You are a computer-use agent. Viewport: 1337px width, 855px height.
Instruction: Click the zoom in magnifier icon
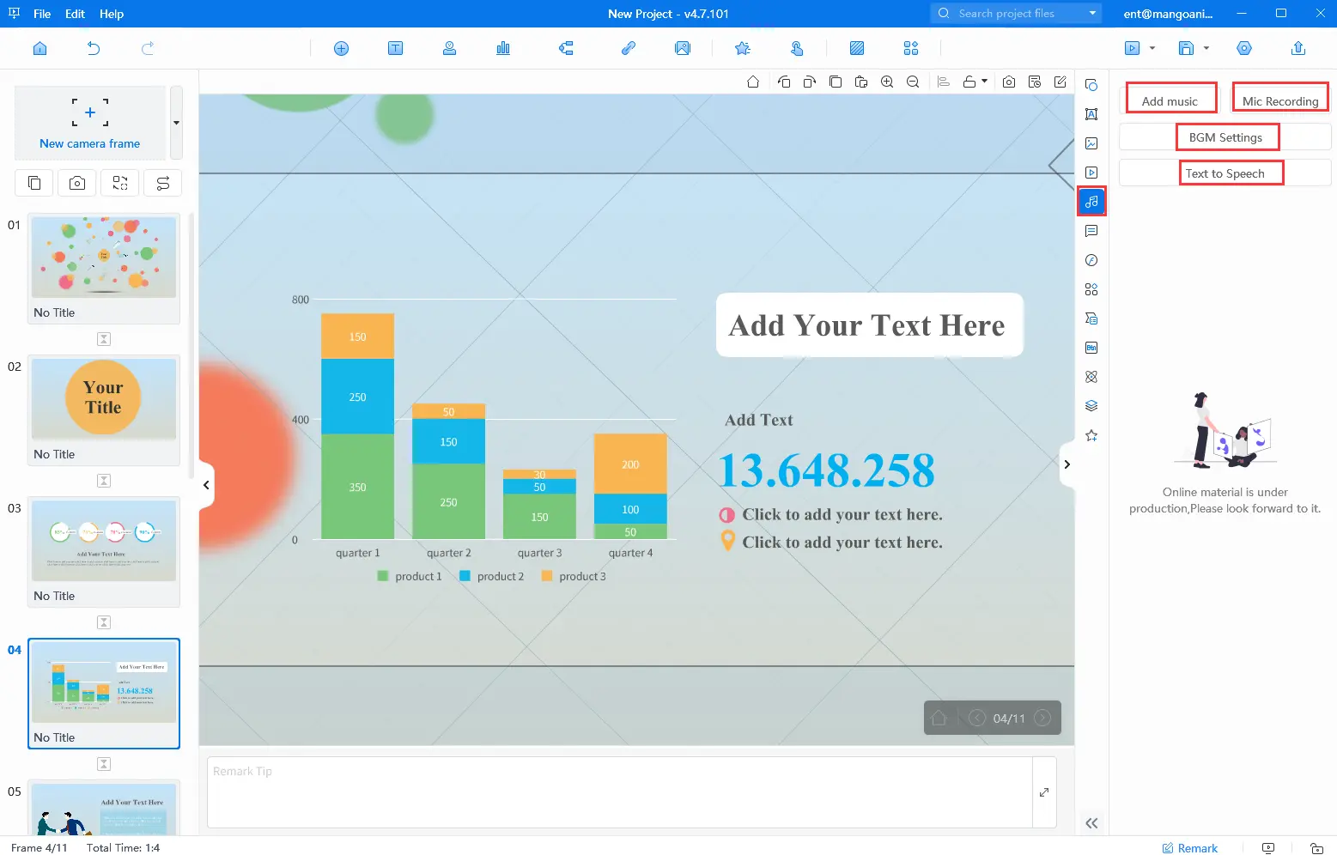coord(887,82)
